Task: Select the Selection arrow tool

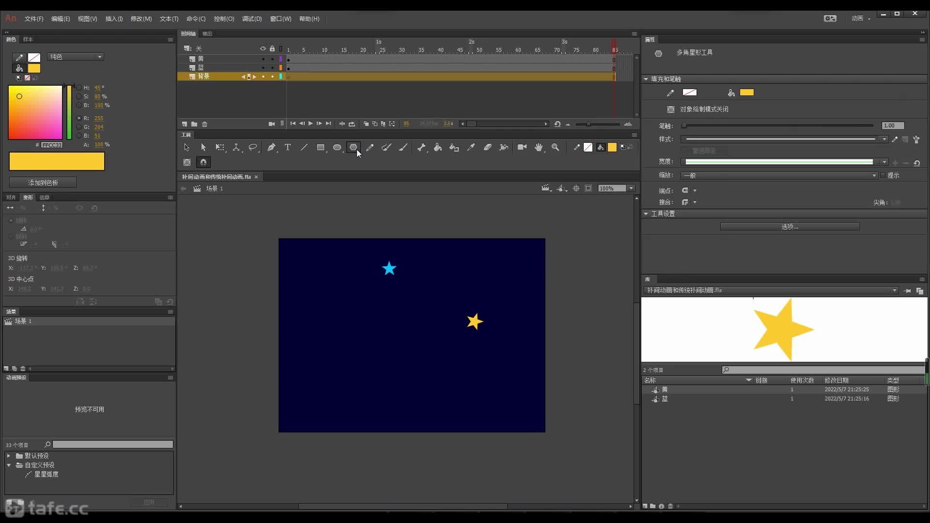Action: click(186, 147)
